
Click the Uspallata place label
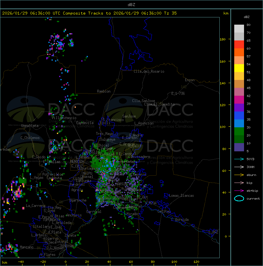coord(30,126)
